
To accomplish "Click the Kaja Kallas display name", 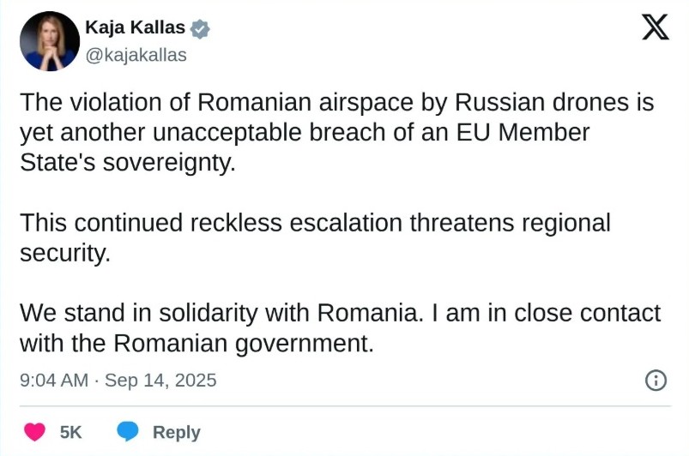I will coord(135,28).
